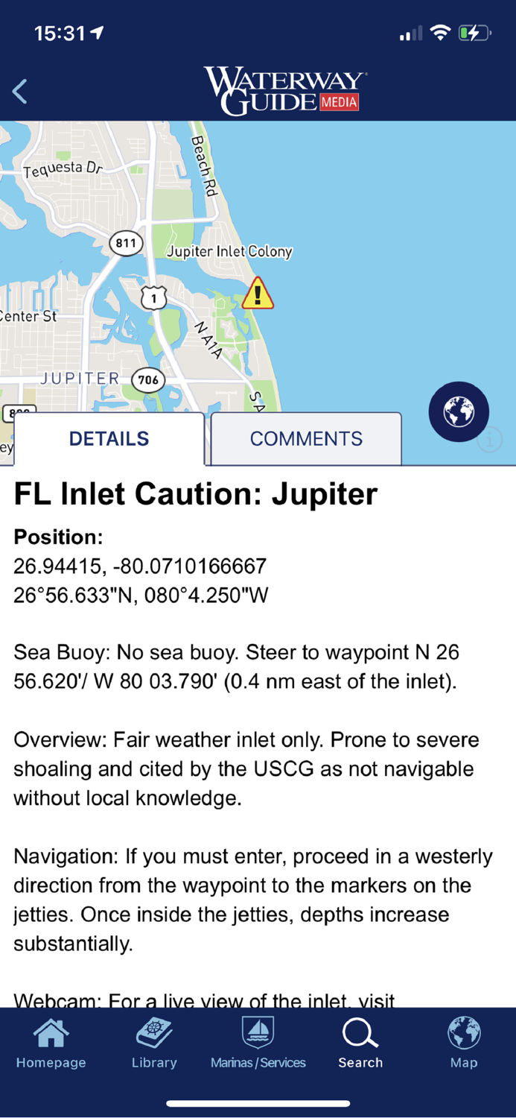Tap the location arrow beside the clock
The image size is (516, 1118).
point(97,32)
